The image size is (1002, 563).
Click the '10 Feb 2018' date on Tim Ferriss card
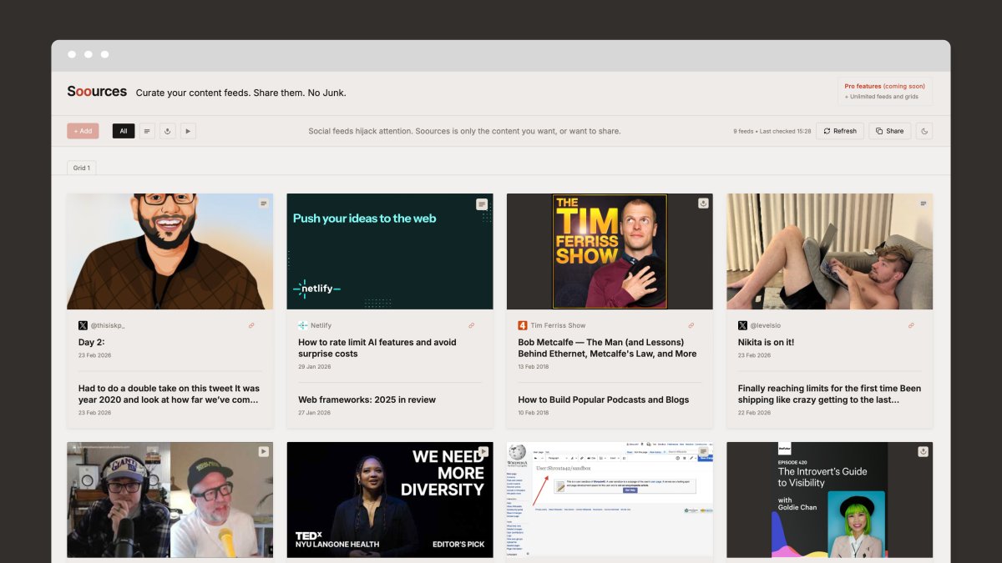tap(534, 413)
